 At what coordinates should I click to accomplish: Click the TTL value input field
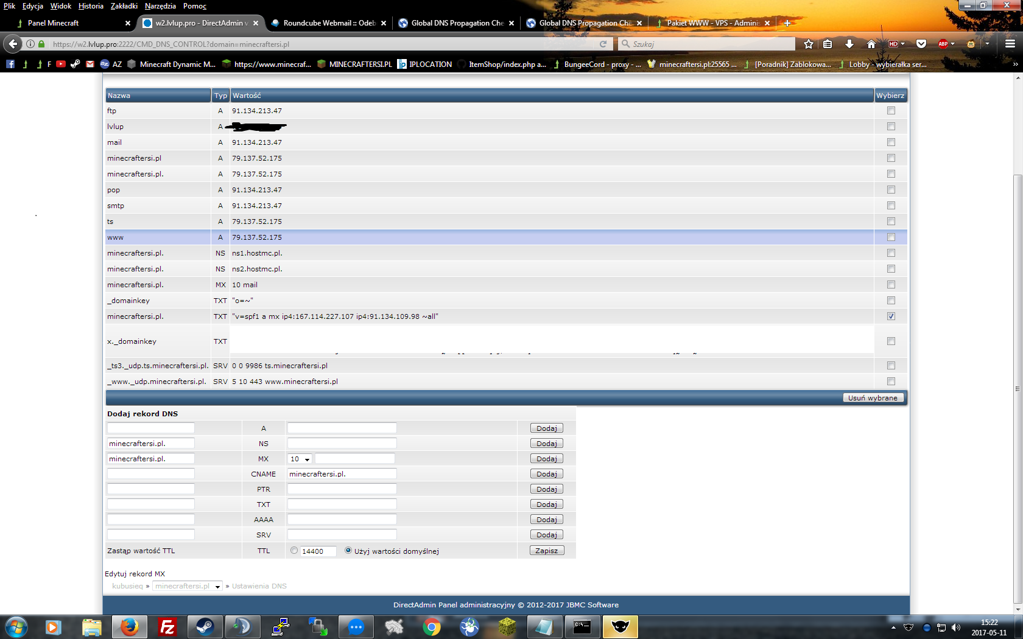click(x=318, y=551)
